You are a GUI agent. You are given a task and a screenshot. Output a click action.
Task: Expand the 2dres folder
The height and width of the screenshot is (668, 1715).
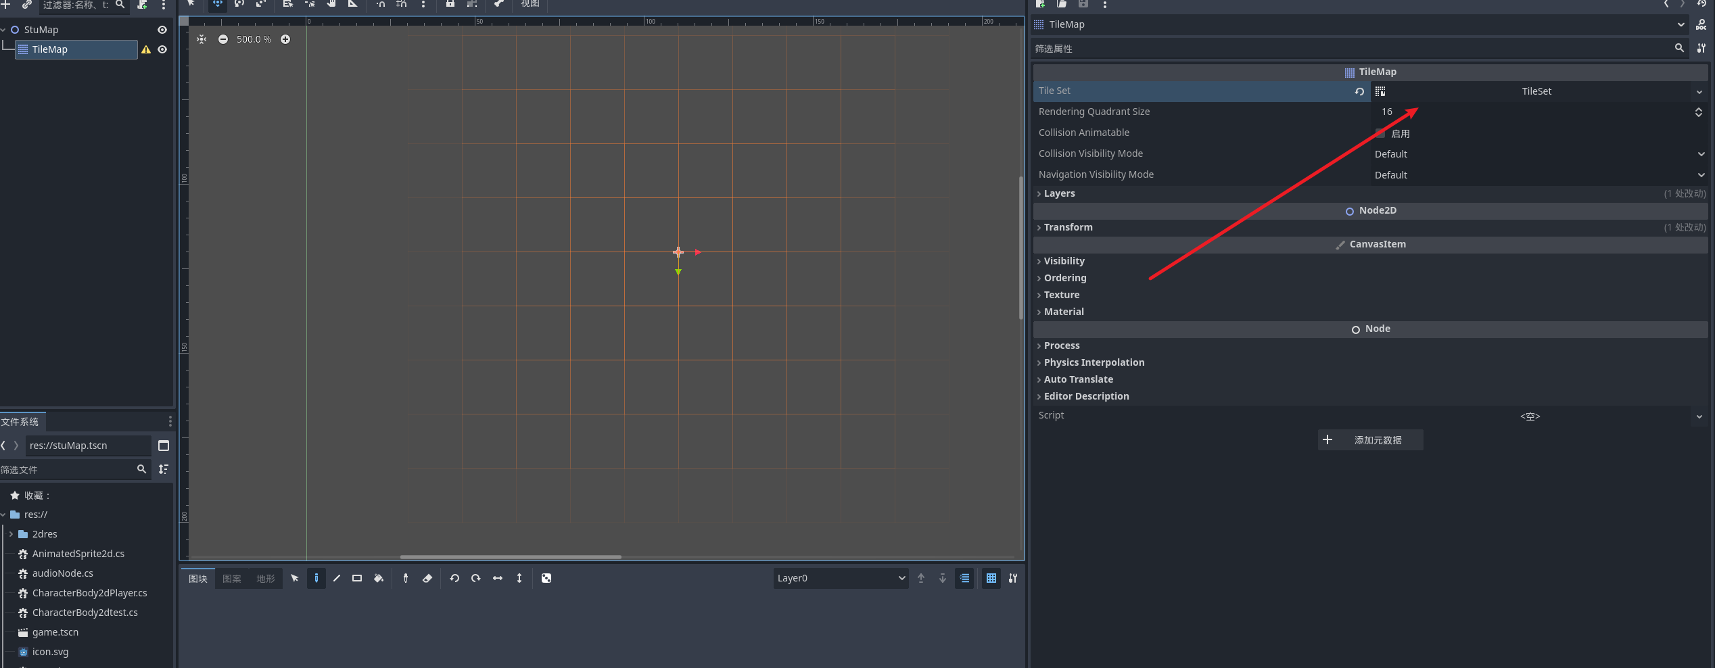click(11, 534)
